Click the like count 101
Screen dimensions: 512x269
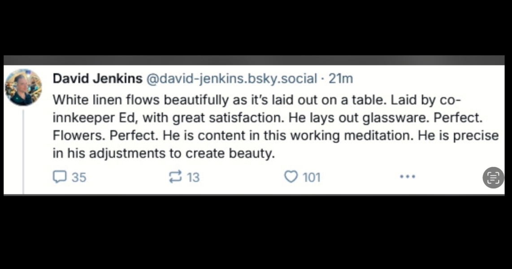[x=312, y=178]
